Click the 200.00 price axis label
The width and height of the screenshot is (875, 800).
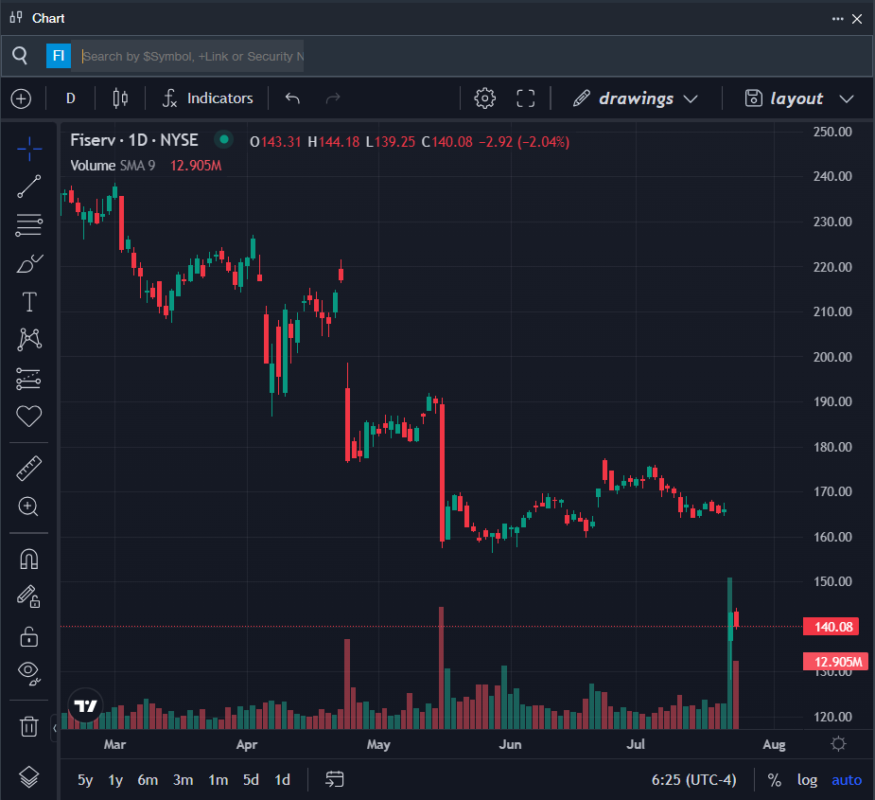(x=832, y=357)
